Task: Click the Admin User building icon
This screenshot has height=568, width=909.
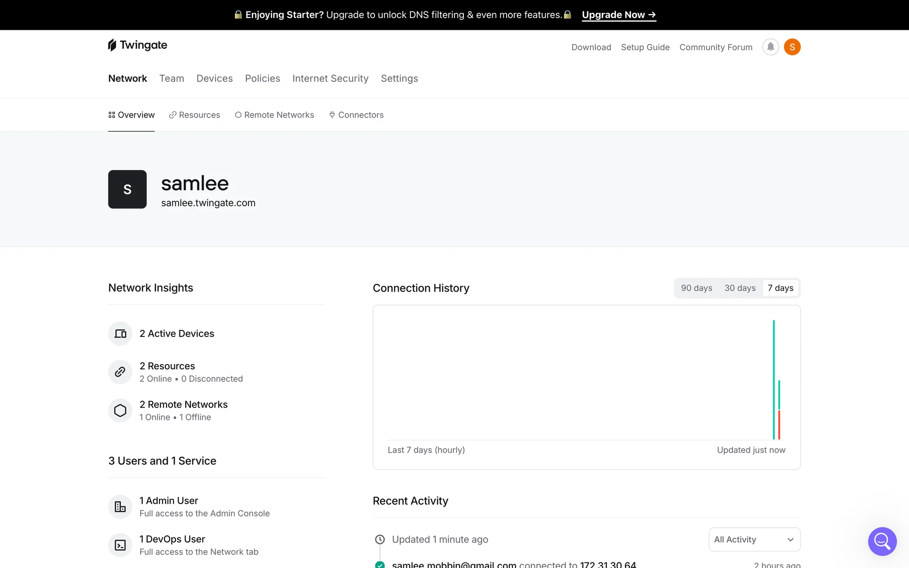Action: tap(120, 506)
